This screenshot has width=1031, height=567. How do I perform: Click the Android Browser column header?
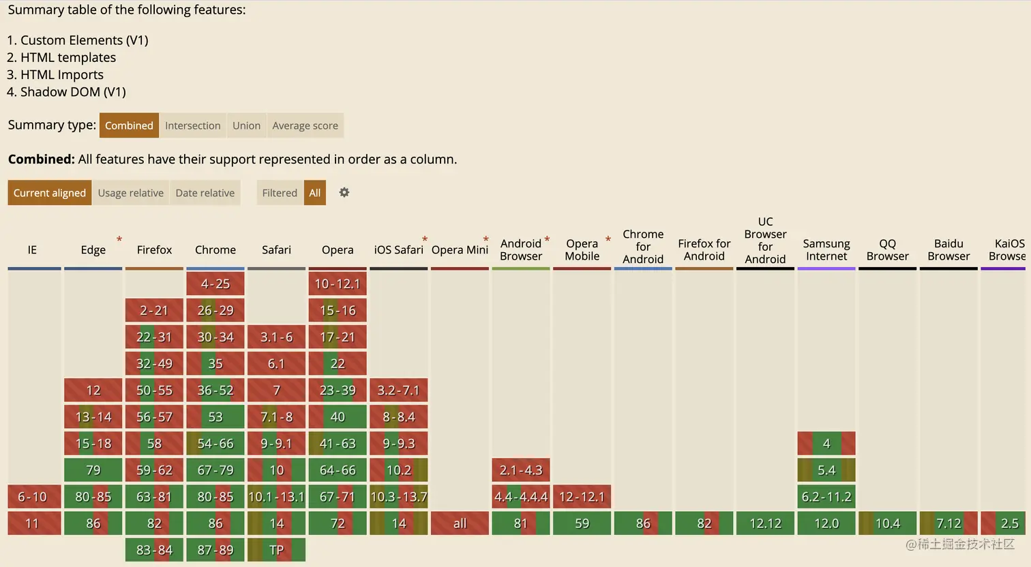pos(521,249)
